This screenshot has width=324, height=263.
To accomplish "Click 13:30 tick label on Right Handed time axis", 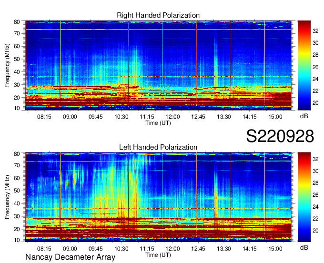I will [x=224, y=117].
